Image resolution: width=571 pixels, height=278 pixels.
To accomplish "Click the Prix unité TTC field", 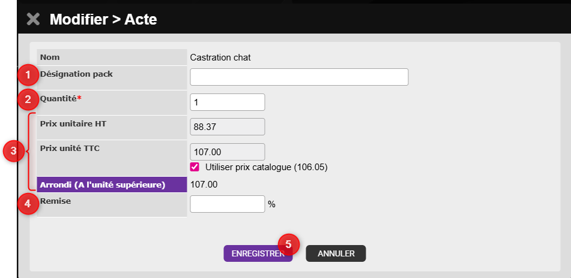I will click(227, 152).
